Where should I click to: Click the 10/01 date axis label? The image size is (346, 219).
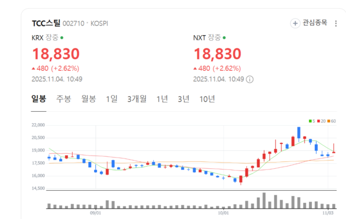pyautogui.click(x=223, y=213)
